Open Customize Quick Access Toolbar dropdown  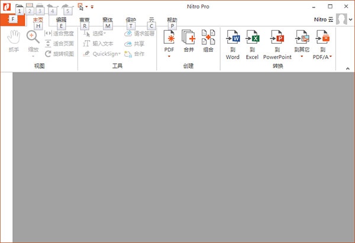pyautogui.click(x=92, y=7)
